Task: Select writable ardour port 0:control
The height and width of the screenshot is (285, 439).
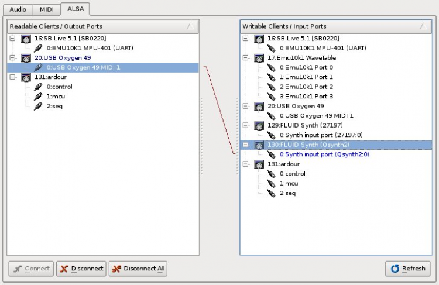Action: 293,174
